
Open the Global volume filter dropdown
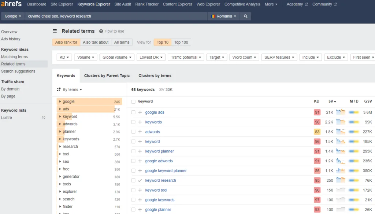tap(117, 57)
